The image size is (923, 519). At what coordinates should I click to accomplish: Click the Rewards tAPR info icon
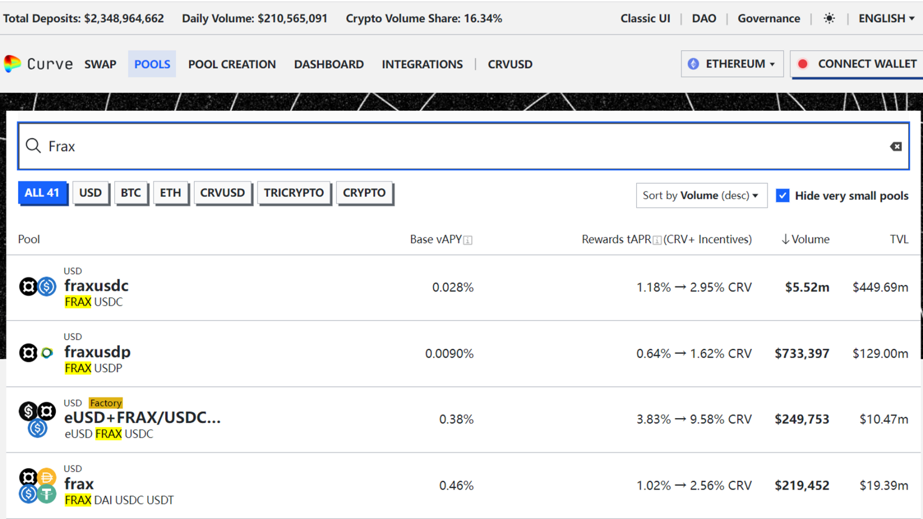pyautogui.click(x=657, y=240)
